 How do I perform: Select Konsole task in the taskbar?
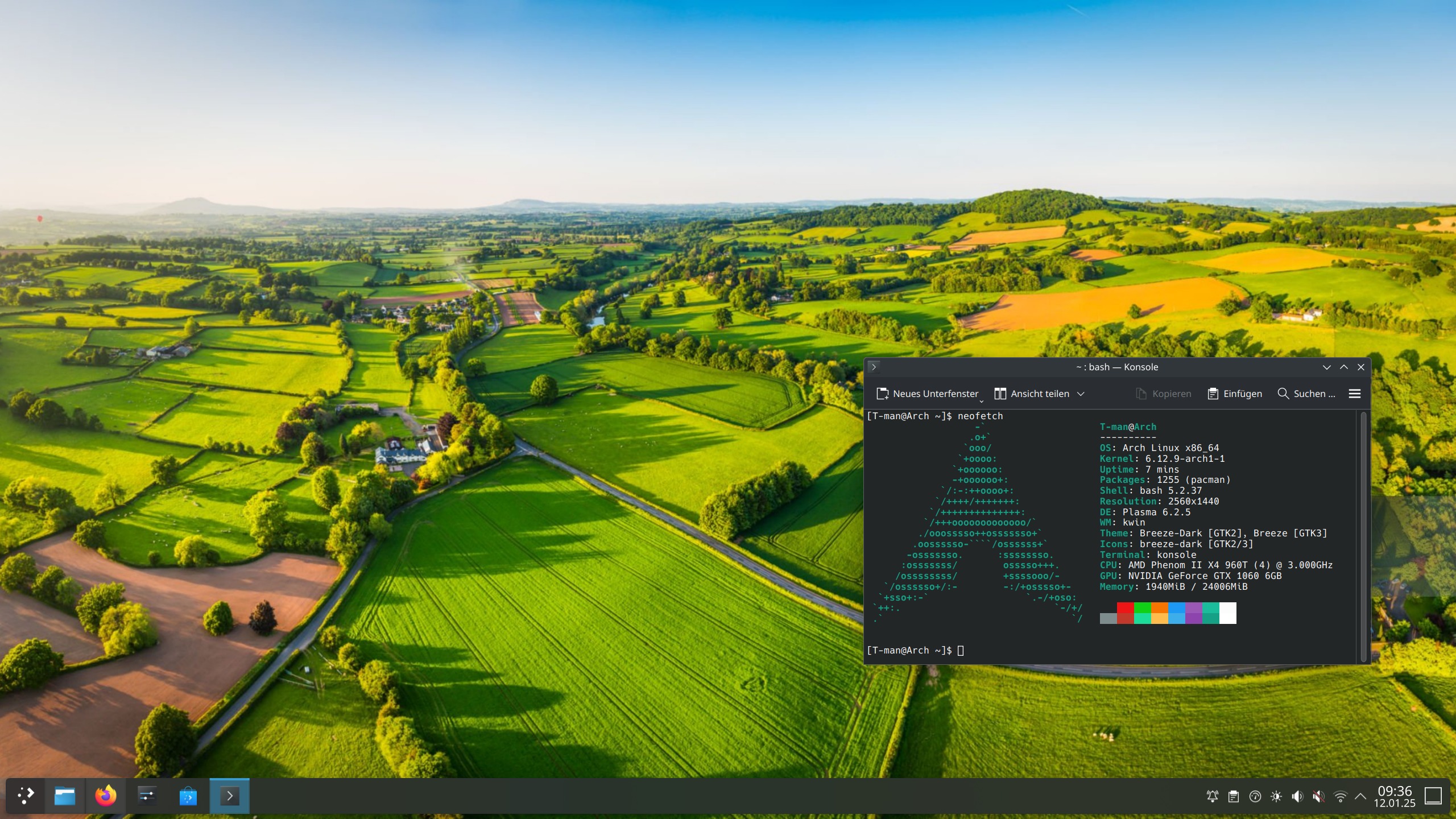coord(229,795)
